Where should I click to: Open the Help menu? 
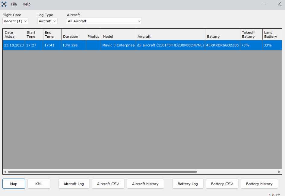click(x=27, y=4)
